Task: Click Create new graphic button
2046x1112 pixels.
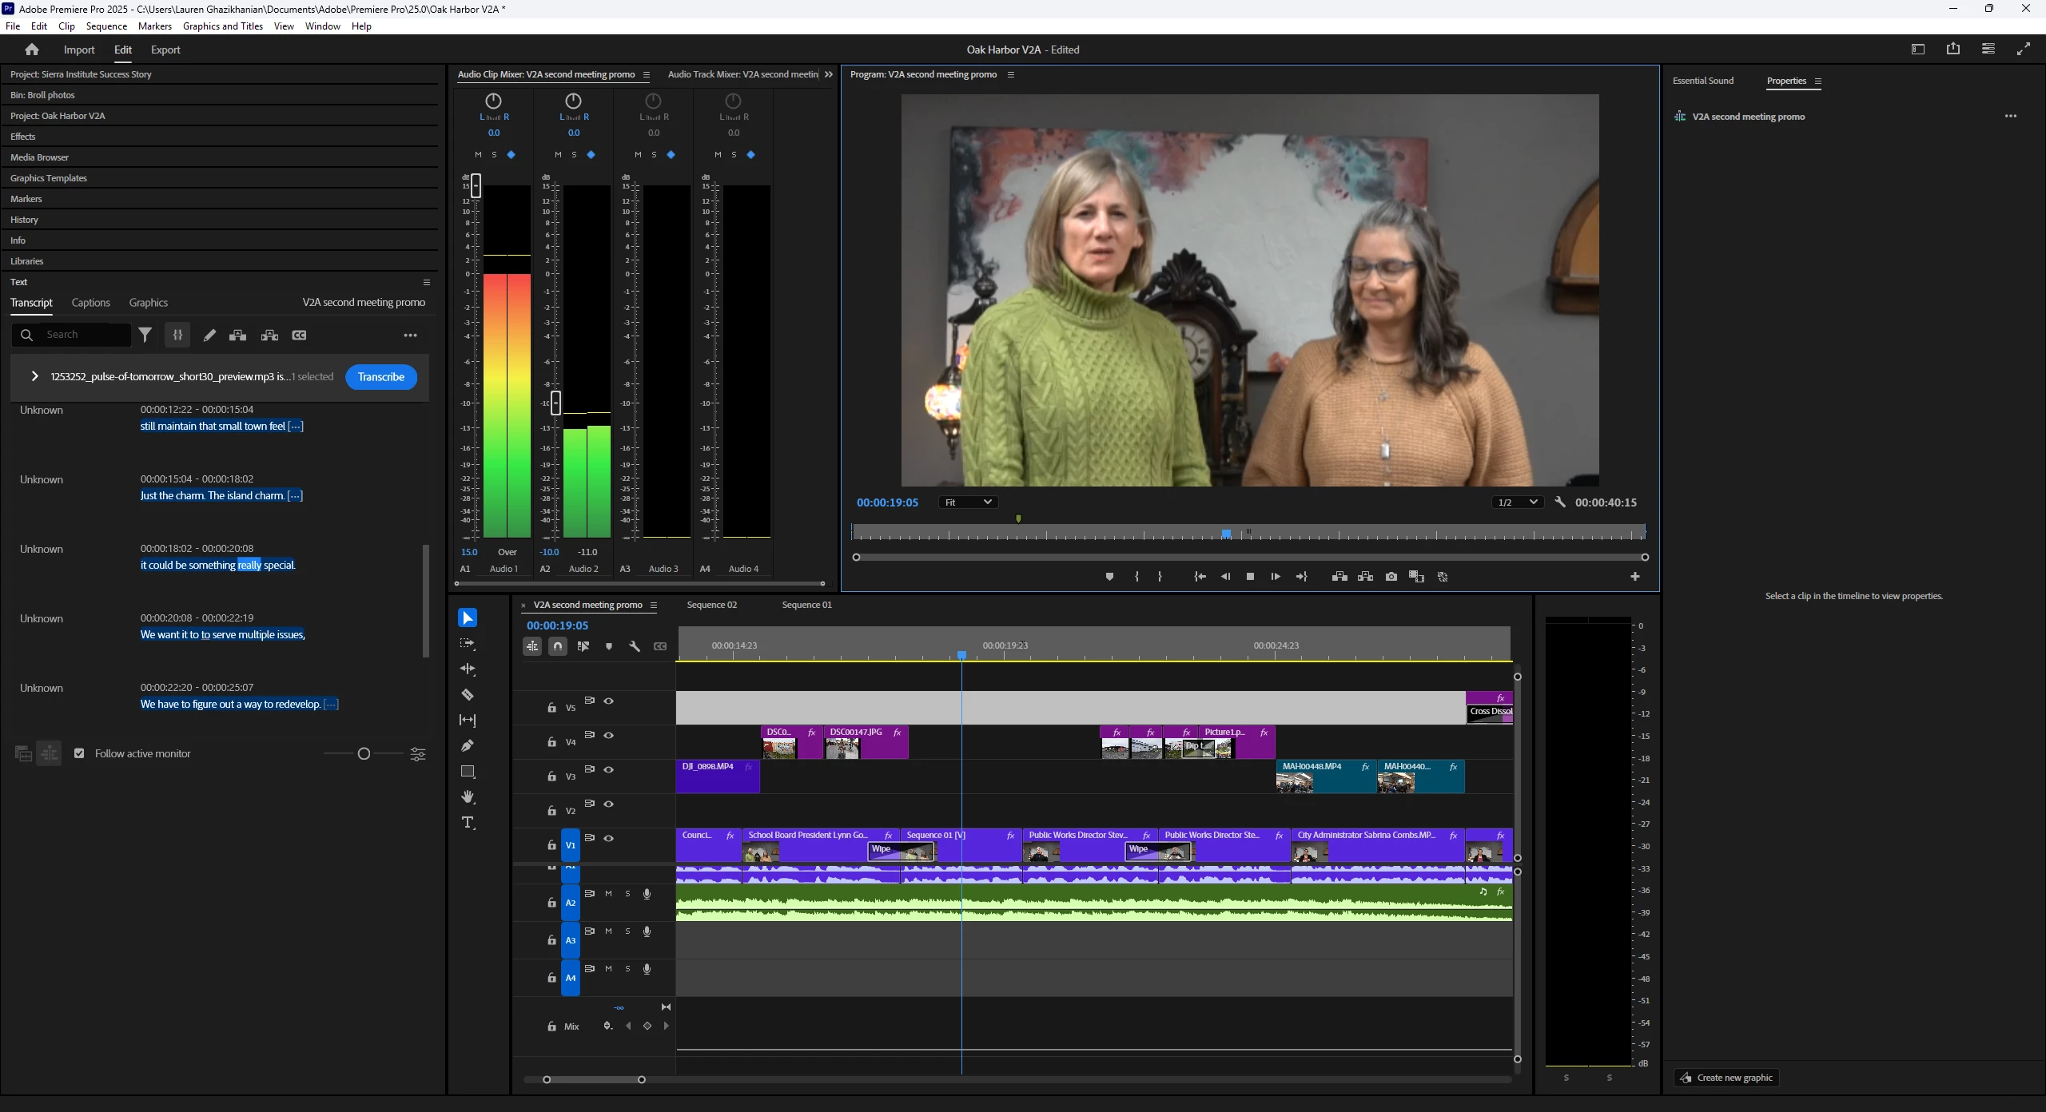Action: pos(1726,1078)
